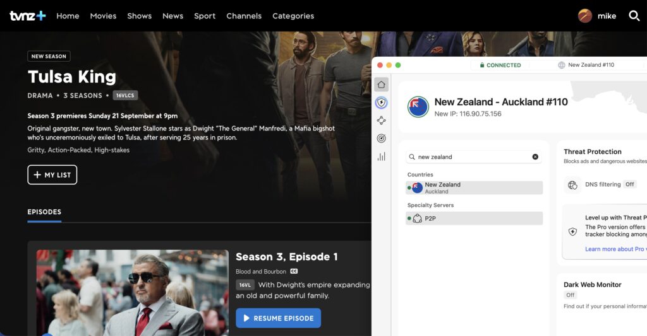Open Threat Protection shield sidebar icon
This screenshot has height=336, width=647.
tap(381, 103)
